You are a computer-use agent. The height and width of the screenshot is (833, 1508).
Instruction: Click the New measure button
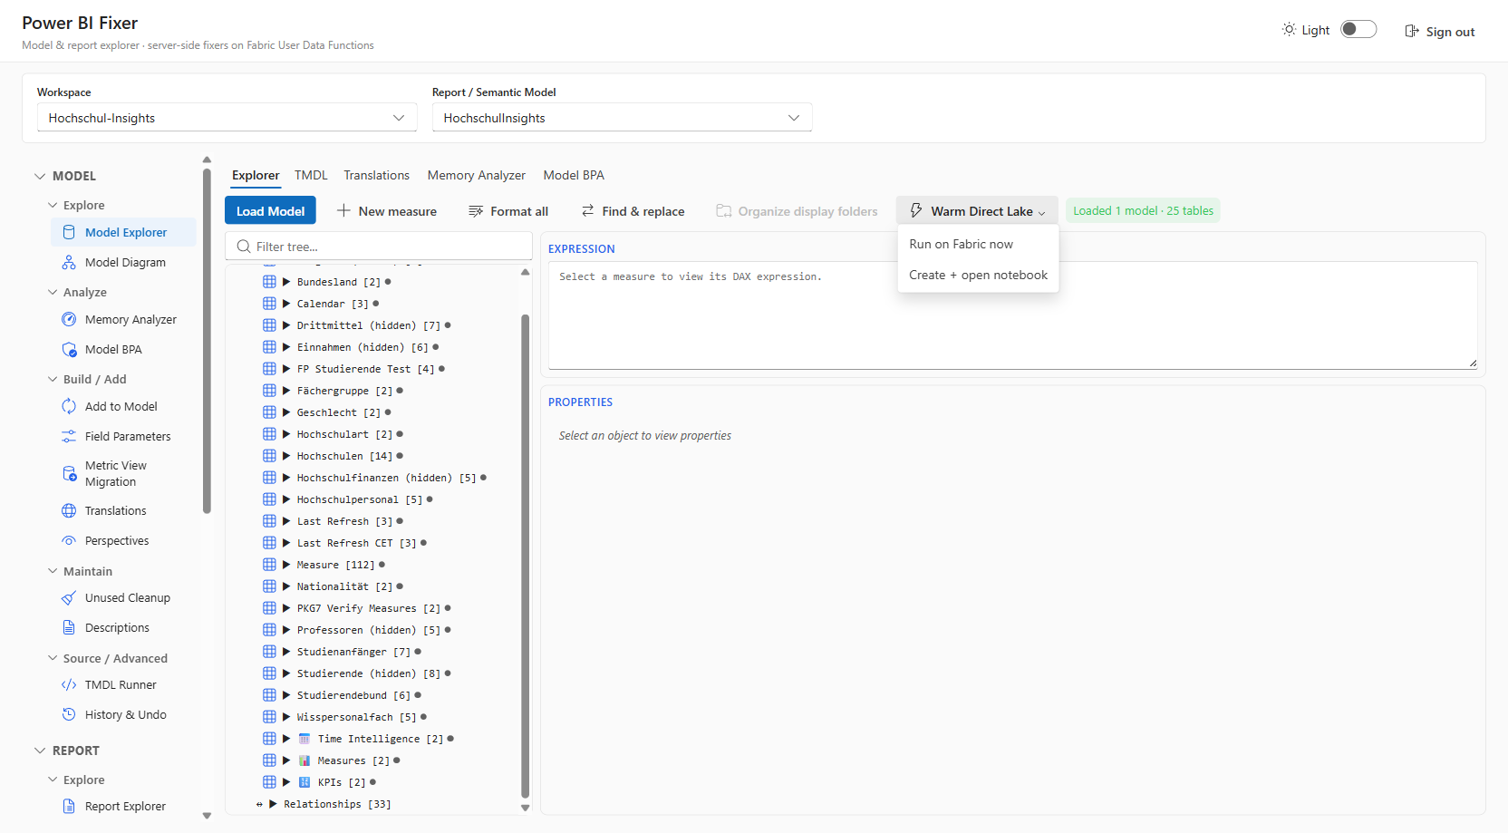point(387,210)
